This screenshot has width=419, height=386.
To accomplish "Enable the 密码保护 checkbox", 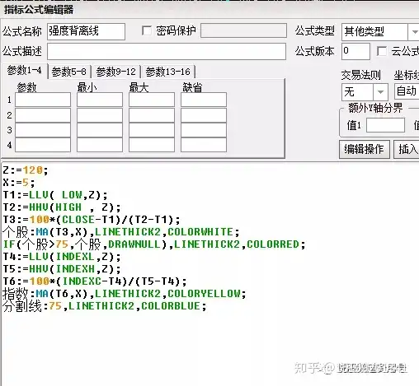I will [147, 30].
